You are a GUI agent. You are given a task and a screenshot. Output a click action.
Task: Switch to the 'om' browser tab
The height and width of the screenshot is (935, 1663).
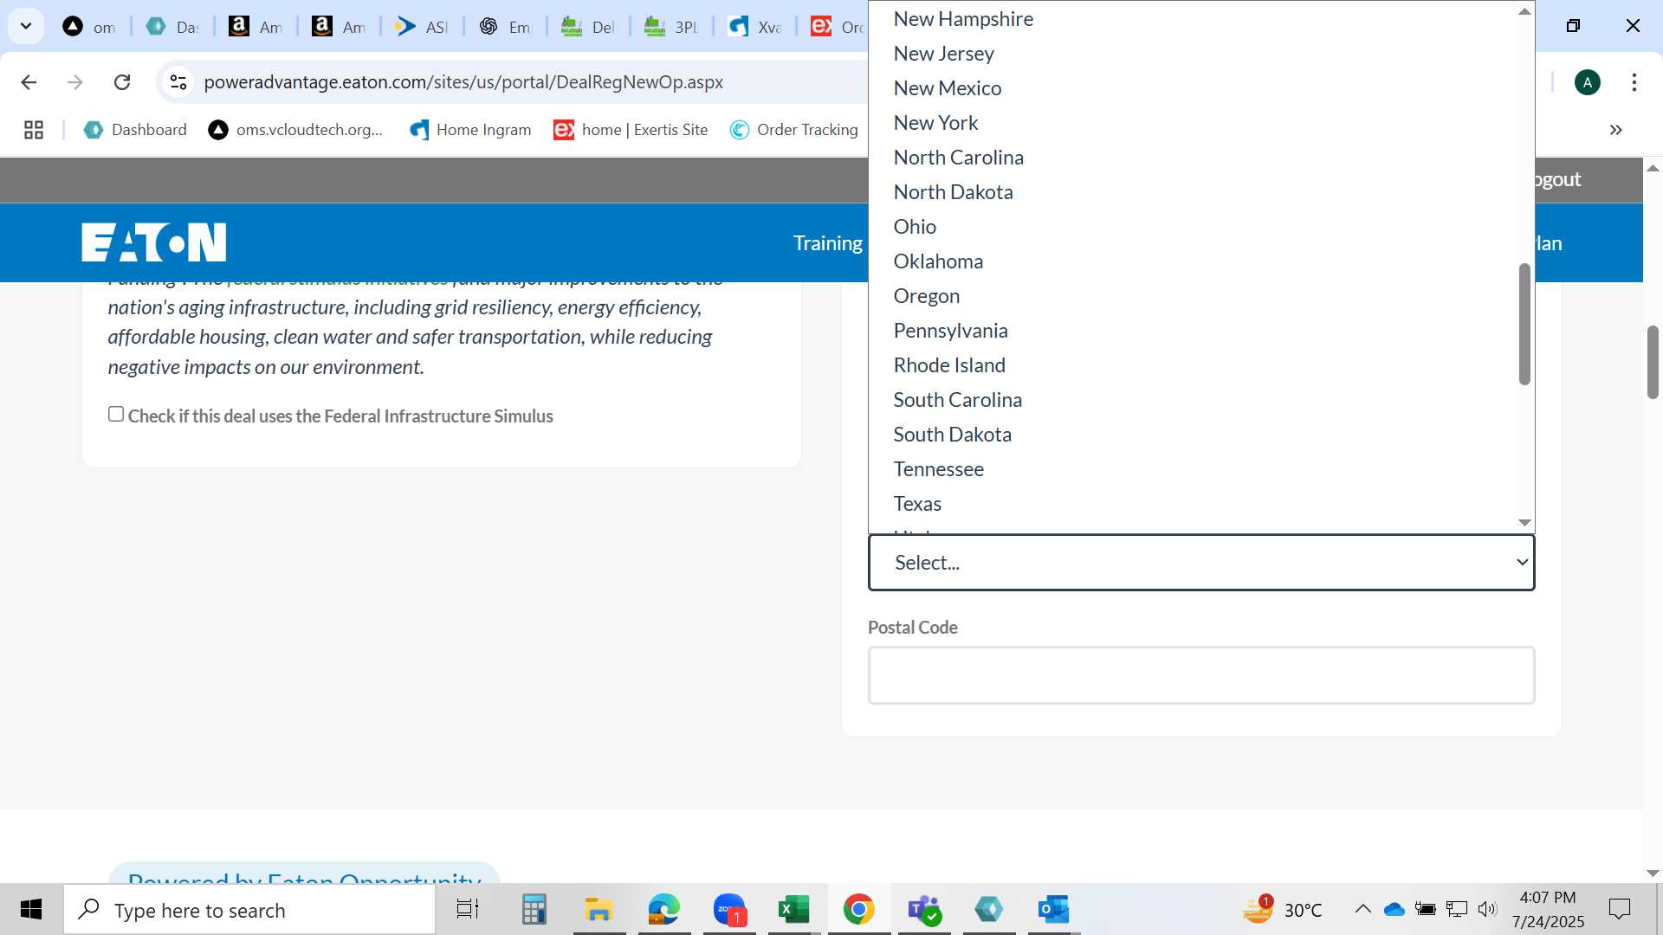[x=89, y=27]
